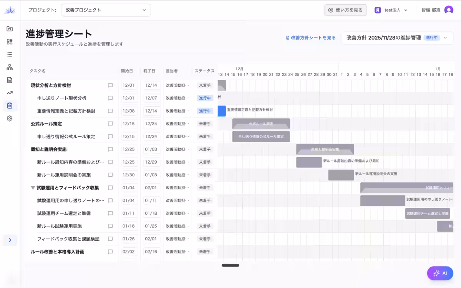Image resolution: width=461 pixels, height=288 pixels.
Task: Open the list view icon in the sidebar
Action: pyautogui.click(x=9, y=54)
